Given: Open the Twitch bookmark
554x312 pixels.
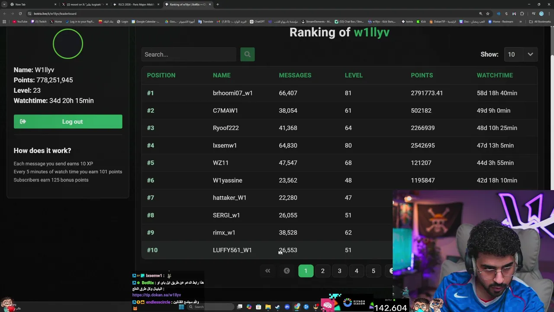Looking at the screenshot, I should point(39,22).
